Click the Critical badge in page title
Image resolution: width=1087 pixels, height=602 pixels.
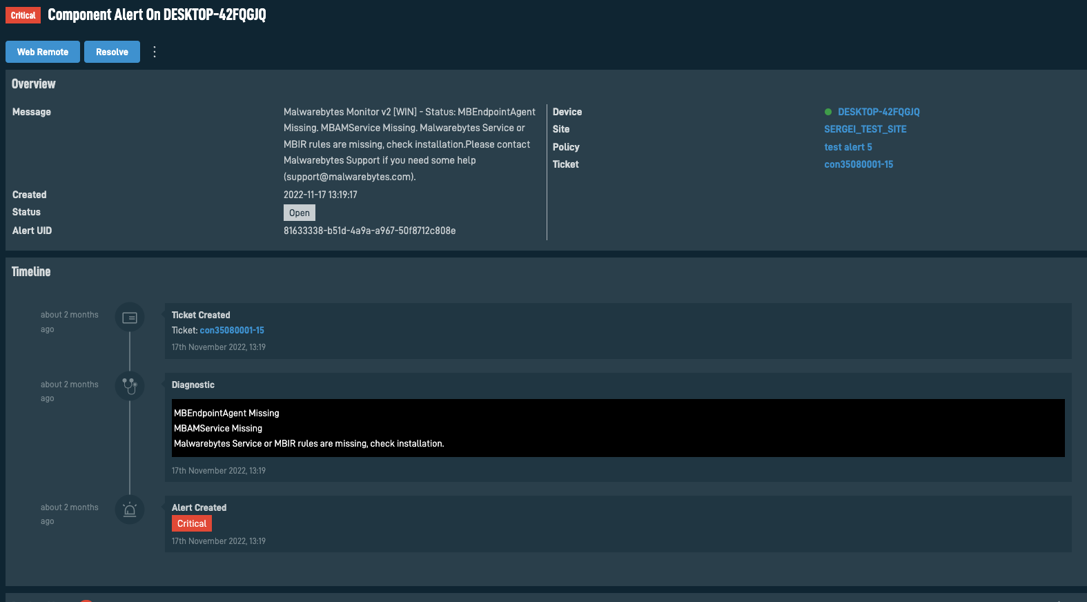(23, 15)
